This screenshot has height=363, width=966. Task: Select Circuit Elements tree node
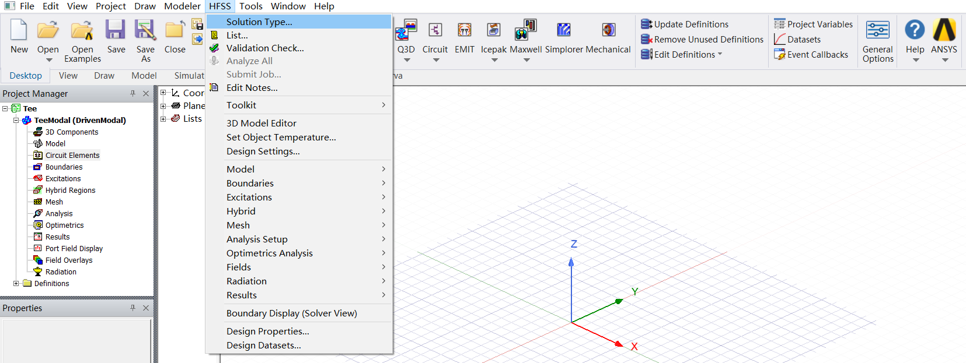coord(72,155)
